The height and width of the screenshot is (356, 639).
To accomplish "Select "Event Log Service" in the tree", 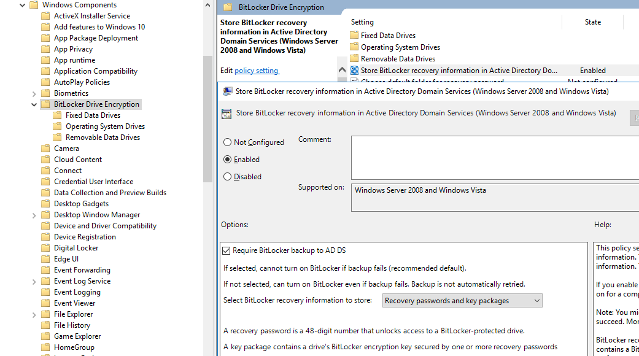I will point(82,281).
